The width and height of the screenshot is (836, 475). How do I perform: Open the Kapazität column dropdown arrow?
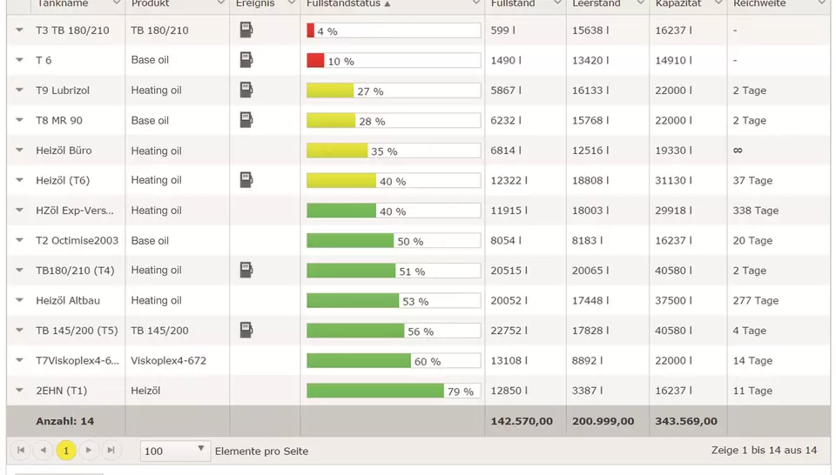tap(718, 3)
